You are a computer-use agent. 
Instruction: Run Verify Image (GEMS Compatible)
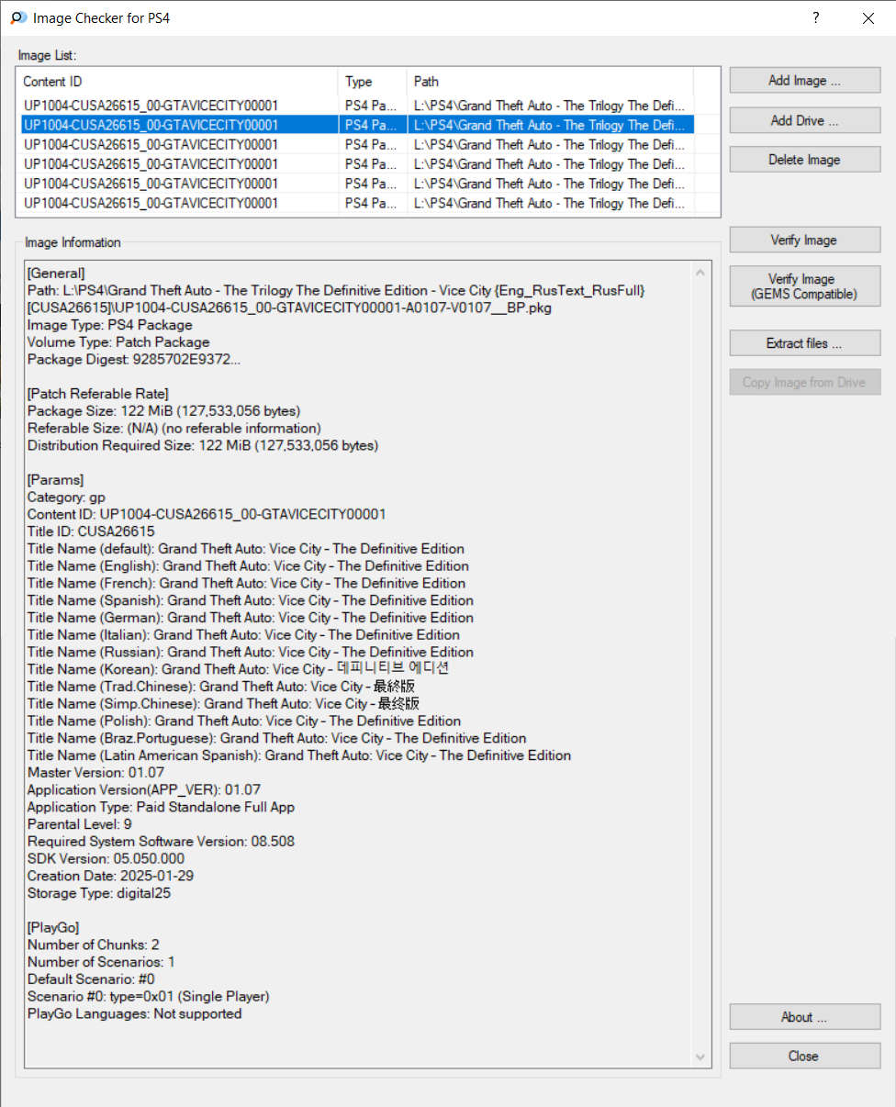(x=805, y=286)
